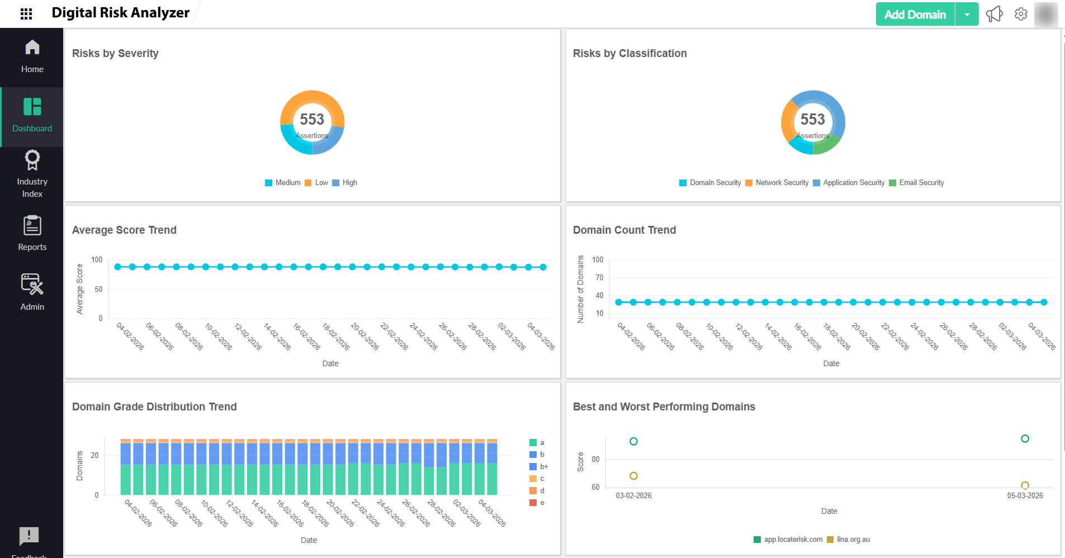Toggle the High severity legend item
Image resolution: width=1065 pixels, height=558 pixels.
click(x=345, y=183)
